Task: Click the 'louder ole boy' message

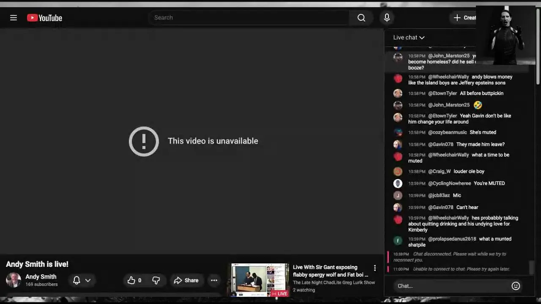Action: [469, 171]
